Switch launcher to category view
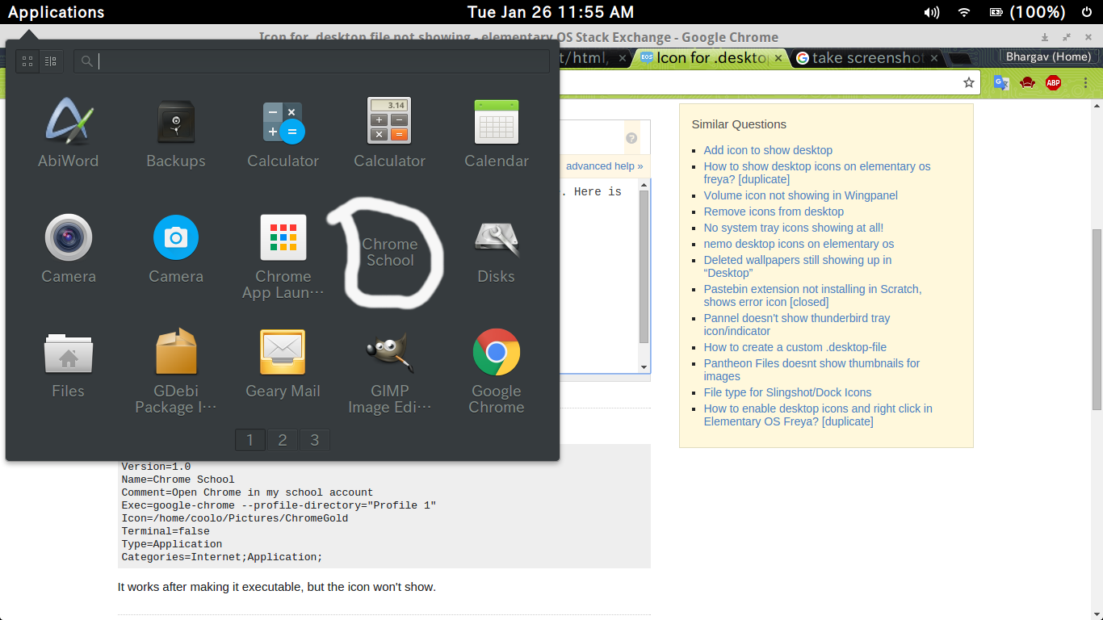The height and width of the screenshot is (620, 1103). tap(50, 61)
